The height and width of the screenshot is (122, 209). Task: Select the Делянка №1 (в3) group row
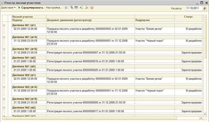click(107, 66)
